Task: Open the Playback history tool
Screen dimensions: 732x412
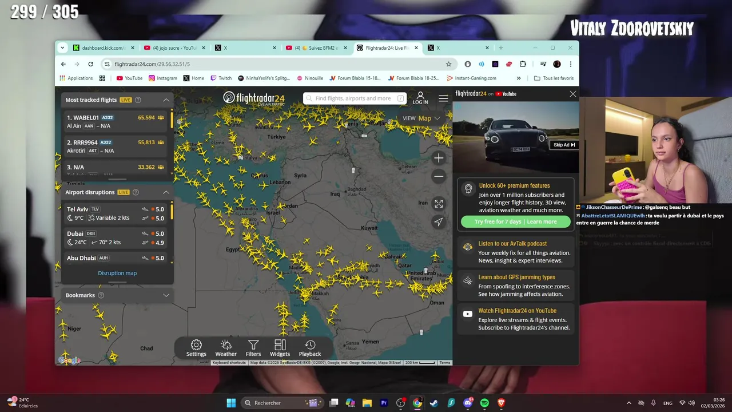Action: point(310,348)
